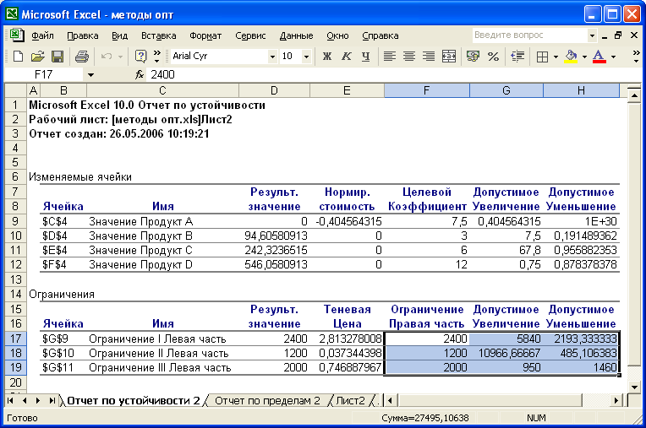The height and width of the screenshot is (428, 646).
Task: Open Microsoft Excel Help question mark icon
Action: 141,57
